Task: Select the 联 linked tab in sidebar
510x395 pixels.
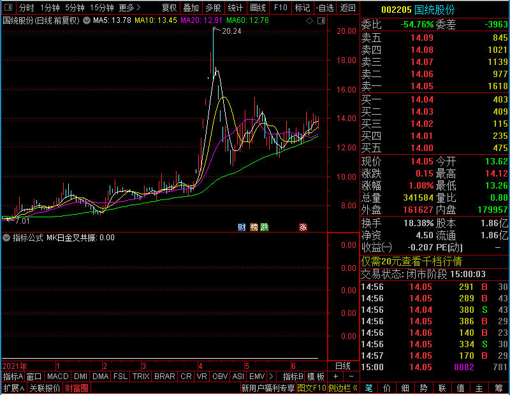Action: (x=442, y=388)
